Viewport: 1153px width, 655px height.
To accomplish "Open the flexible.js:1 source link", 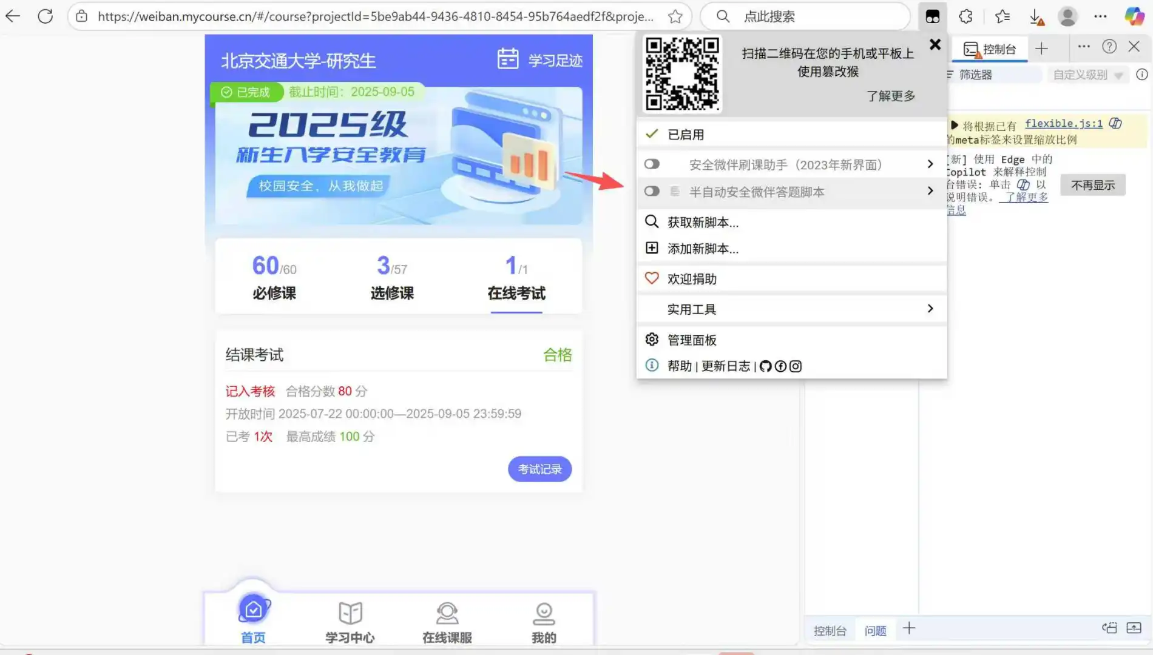I will (1063, 124).
